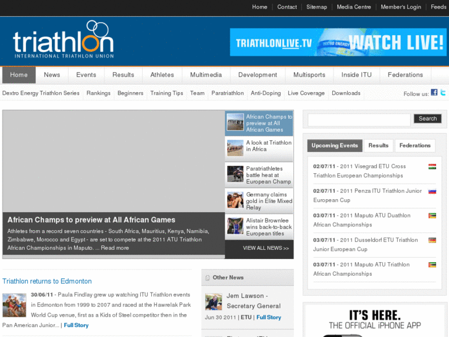Go to the News menu

52,75
